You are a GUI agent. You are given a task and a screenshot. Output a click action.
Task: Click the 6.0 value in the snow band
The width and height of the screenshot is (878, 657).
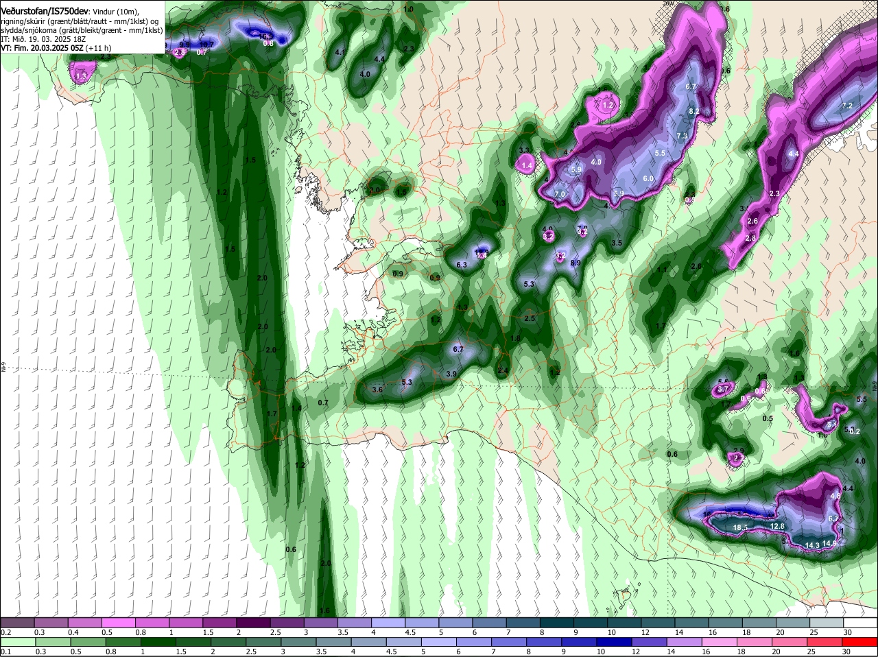648,178
